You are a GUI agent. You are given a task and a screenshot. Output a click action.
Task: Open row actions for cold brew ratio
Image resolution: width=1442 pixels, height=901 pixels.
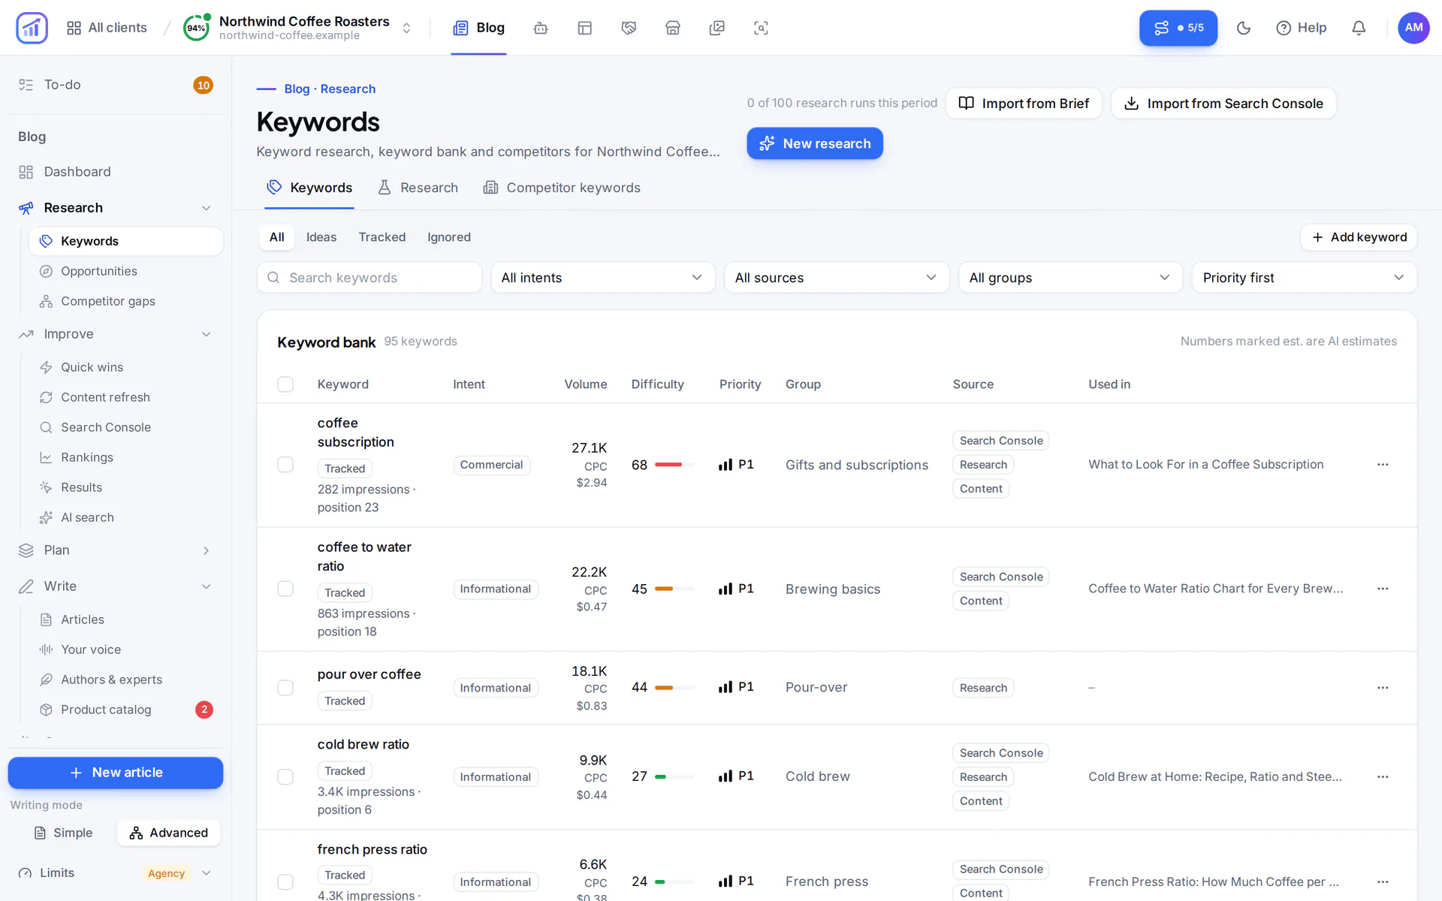point(1383,777)
